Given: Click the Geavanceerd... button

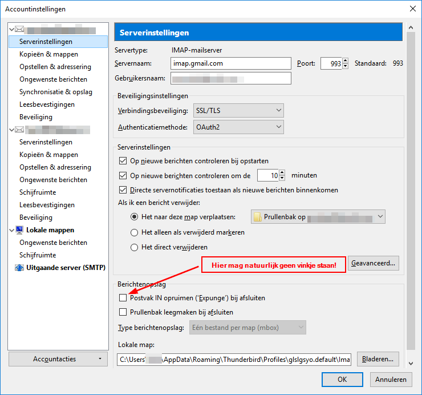Looking at the screenshot, I should pos(374,263).
